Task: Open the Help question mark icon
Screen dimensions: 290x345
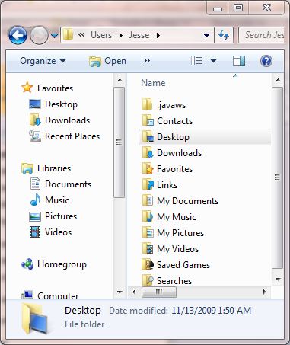Action: point(266,61)
